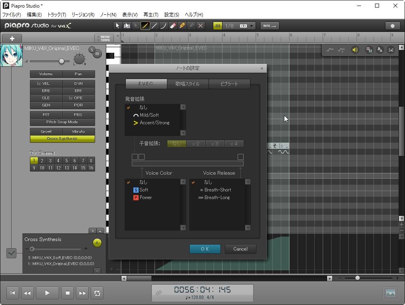Image resolution: width=405 pixels, height=305 pixels.
Task: Click the automation curve icon in left panel
Action: pos(11,253)
